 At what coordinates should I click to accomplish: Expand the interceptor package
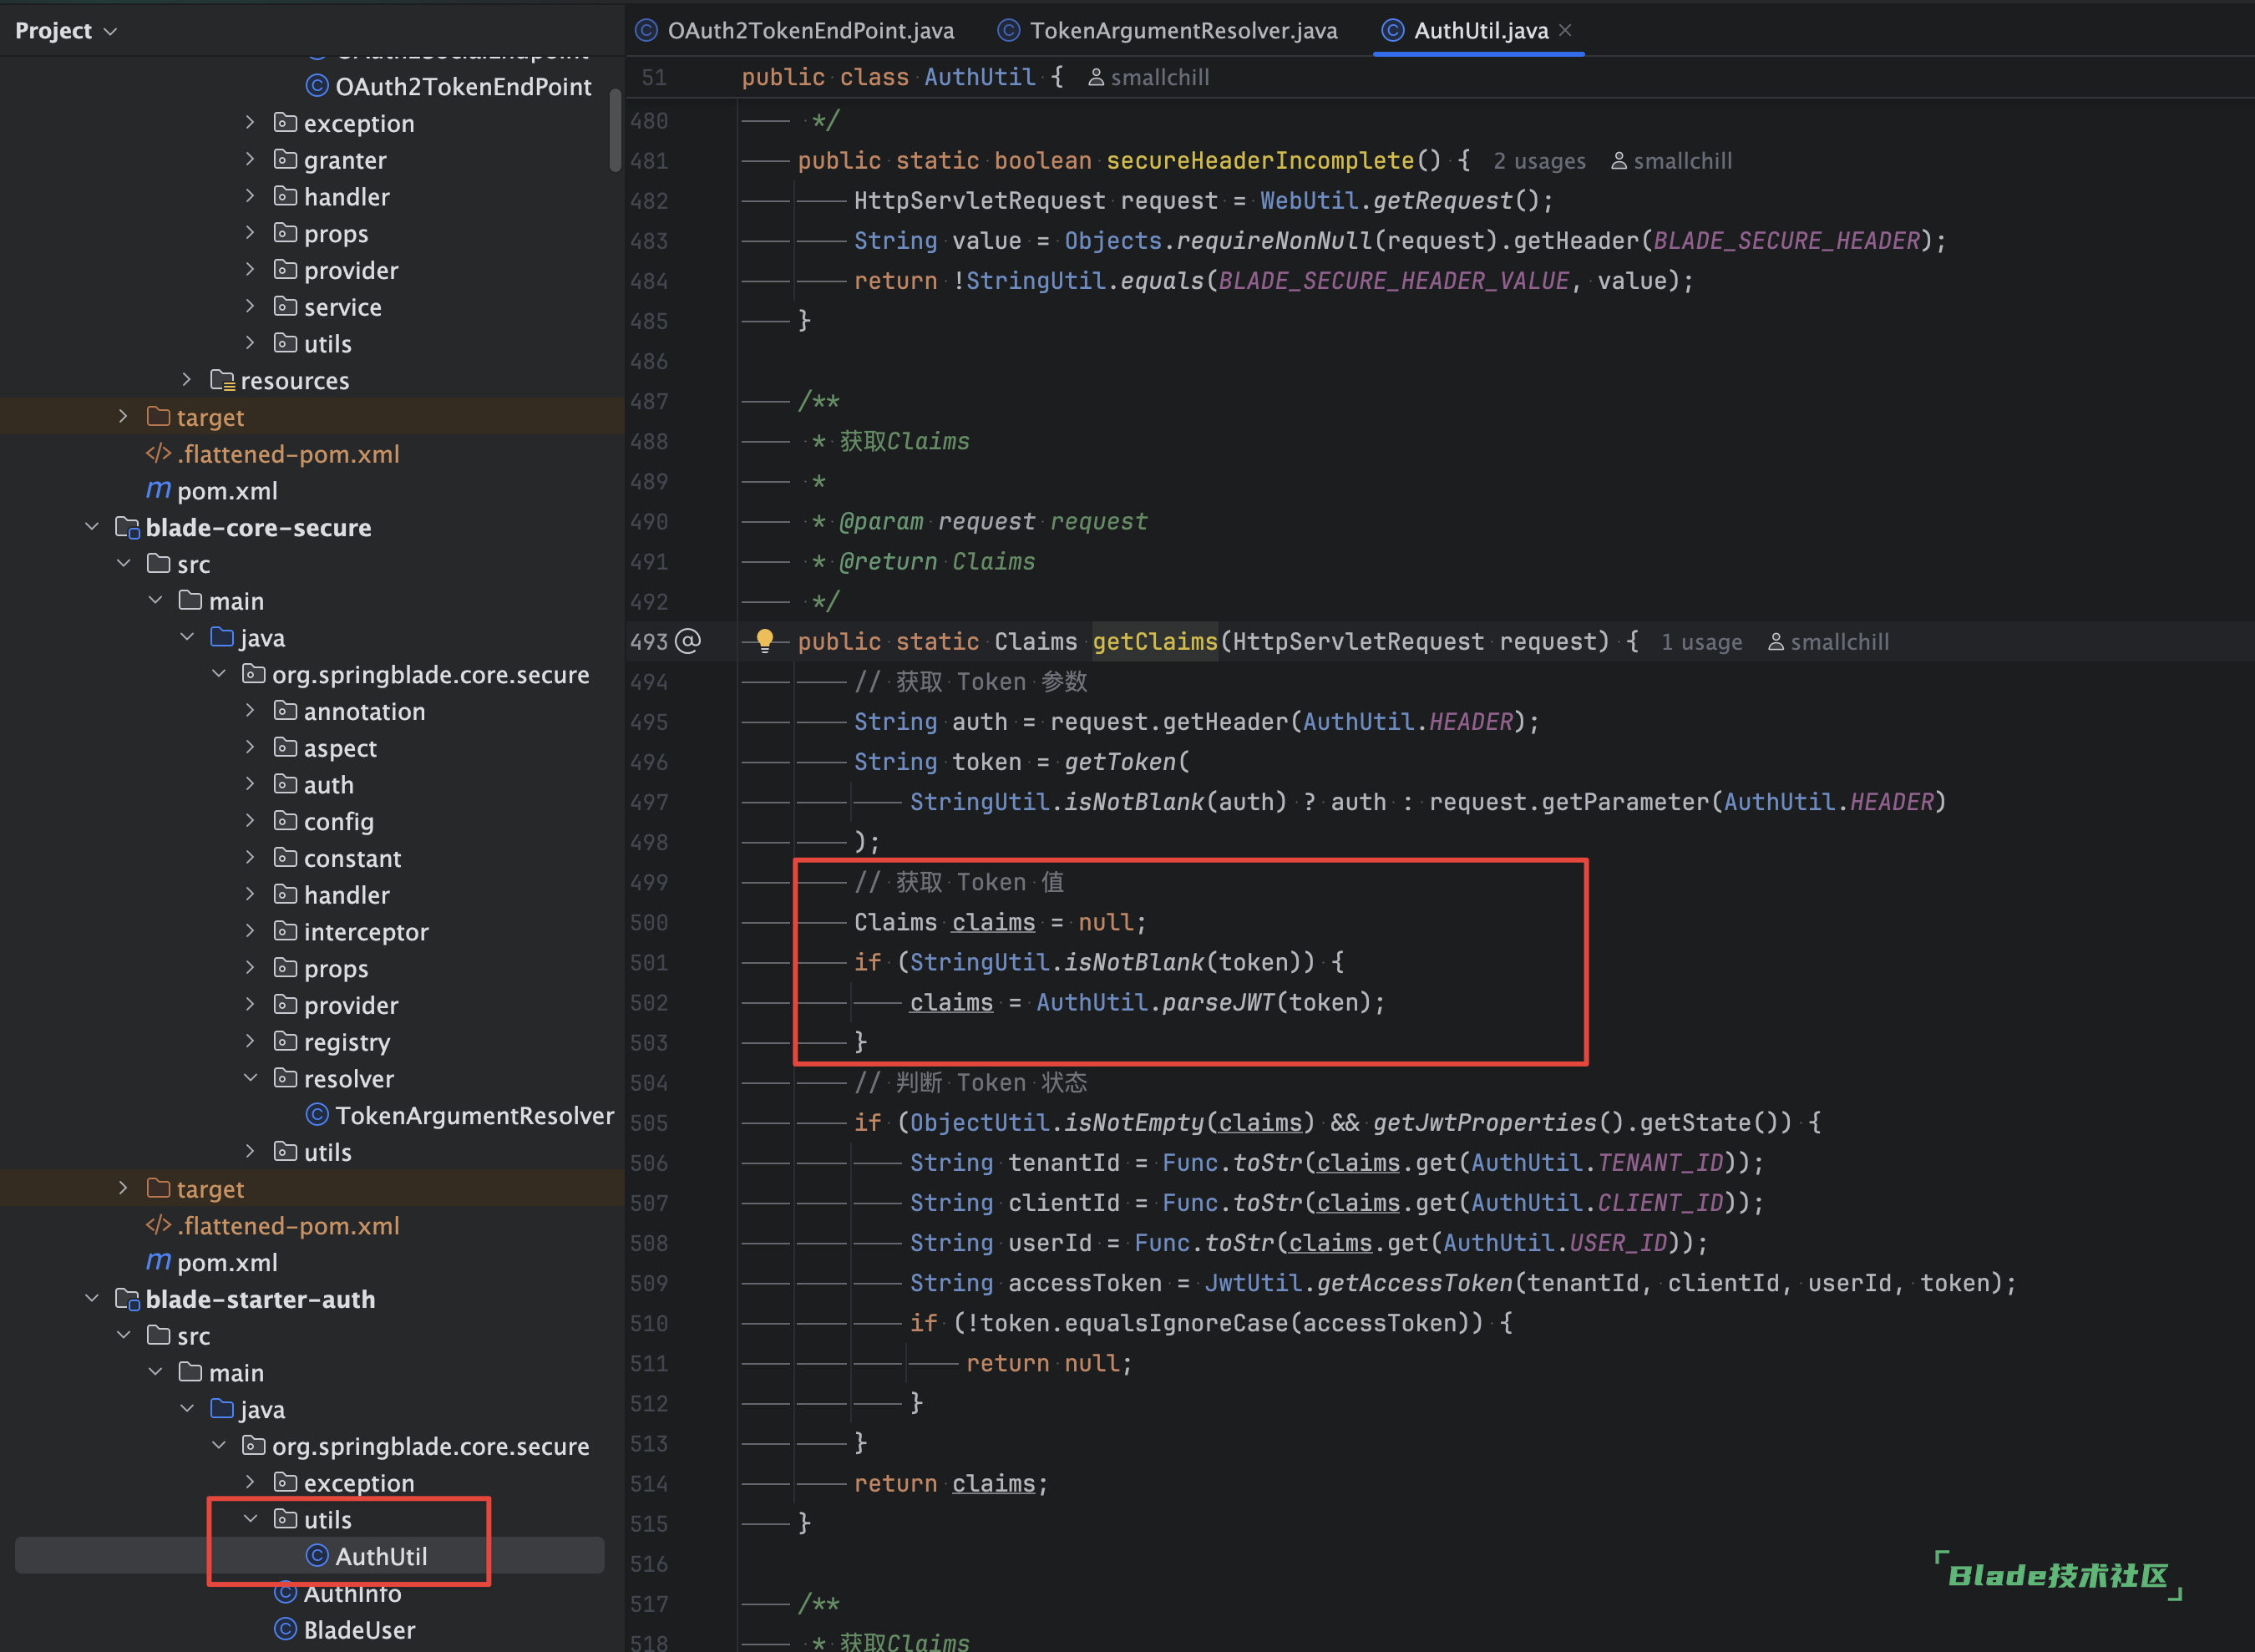pos(250,931)
